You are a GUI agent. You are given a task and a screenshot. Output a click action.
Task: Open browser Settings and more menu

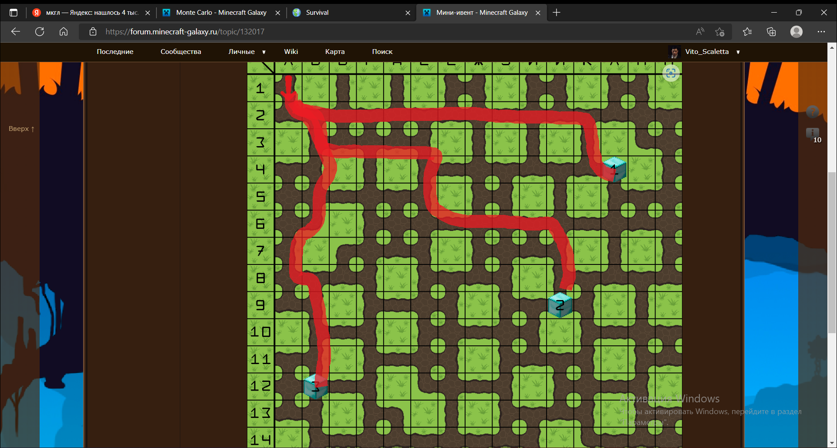821,32
